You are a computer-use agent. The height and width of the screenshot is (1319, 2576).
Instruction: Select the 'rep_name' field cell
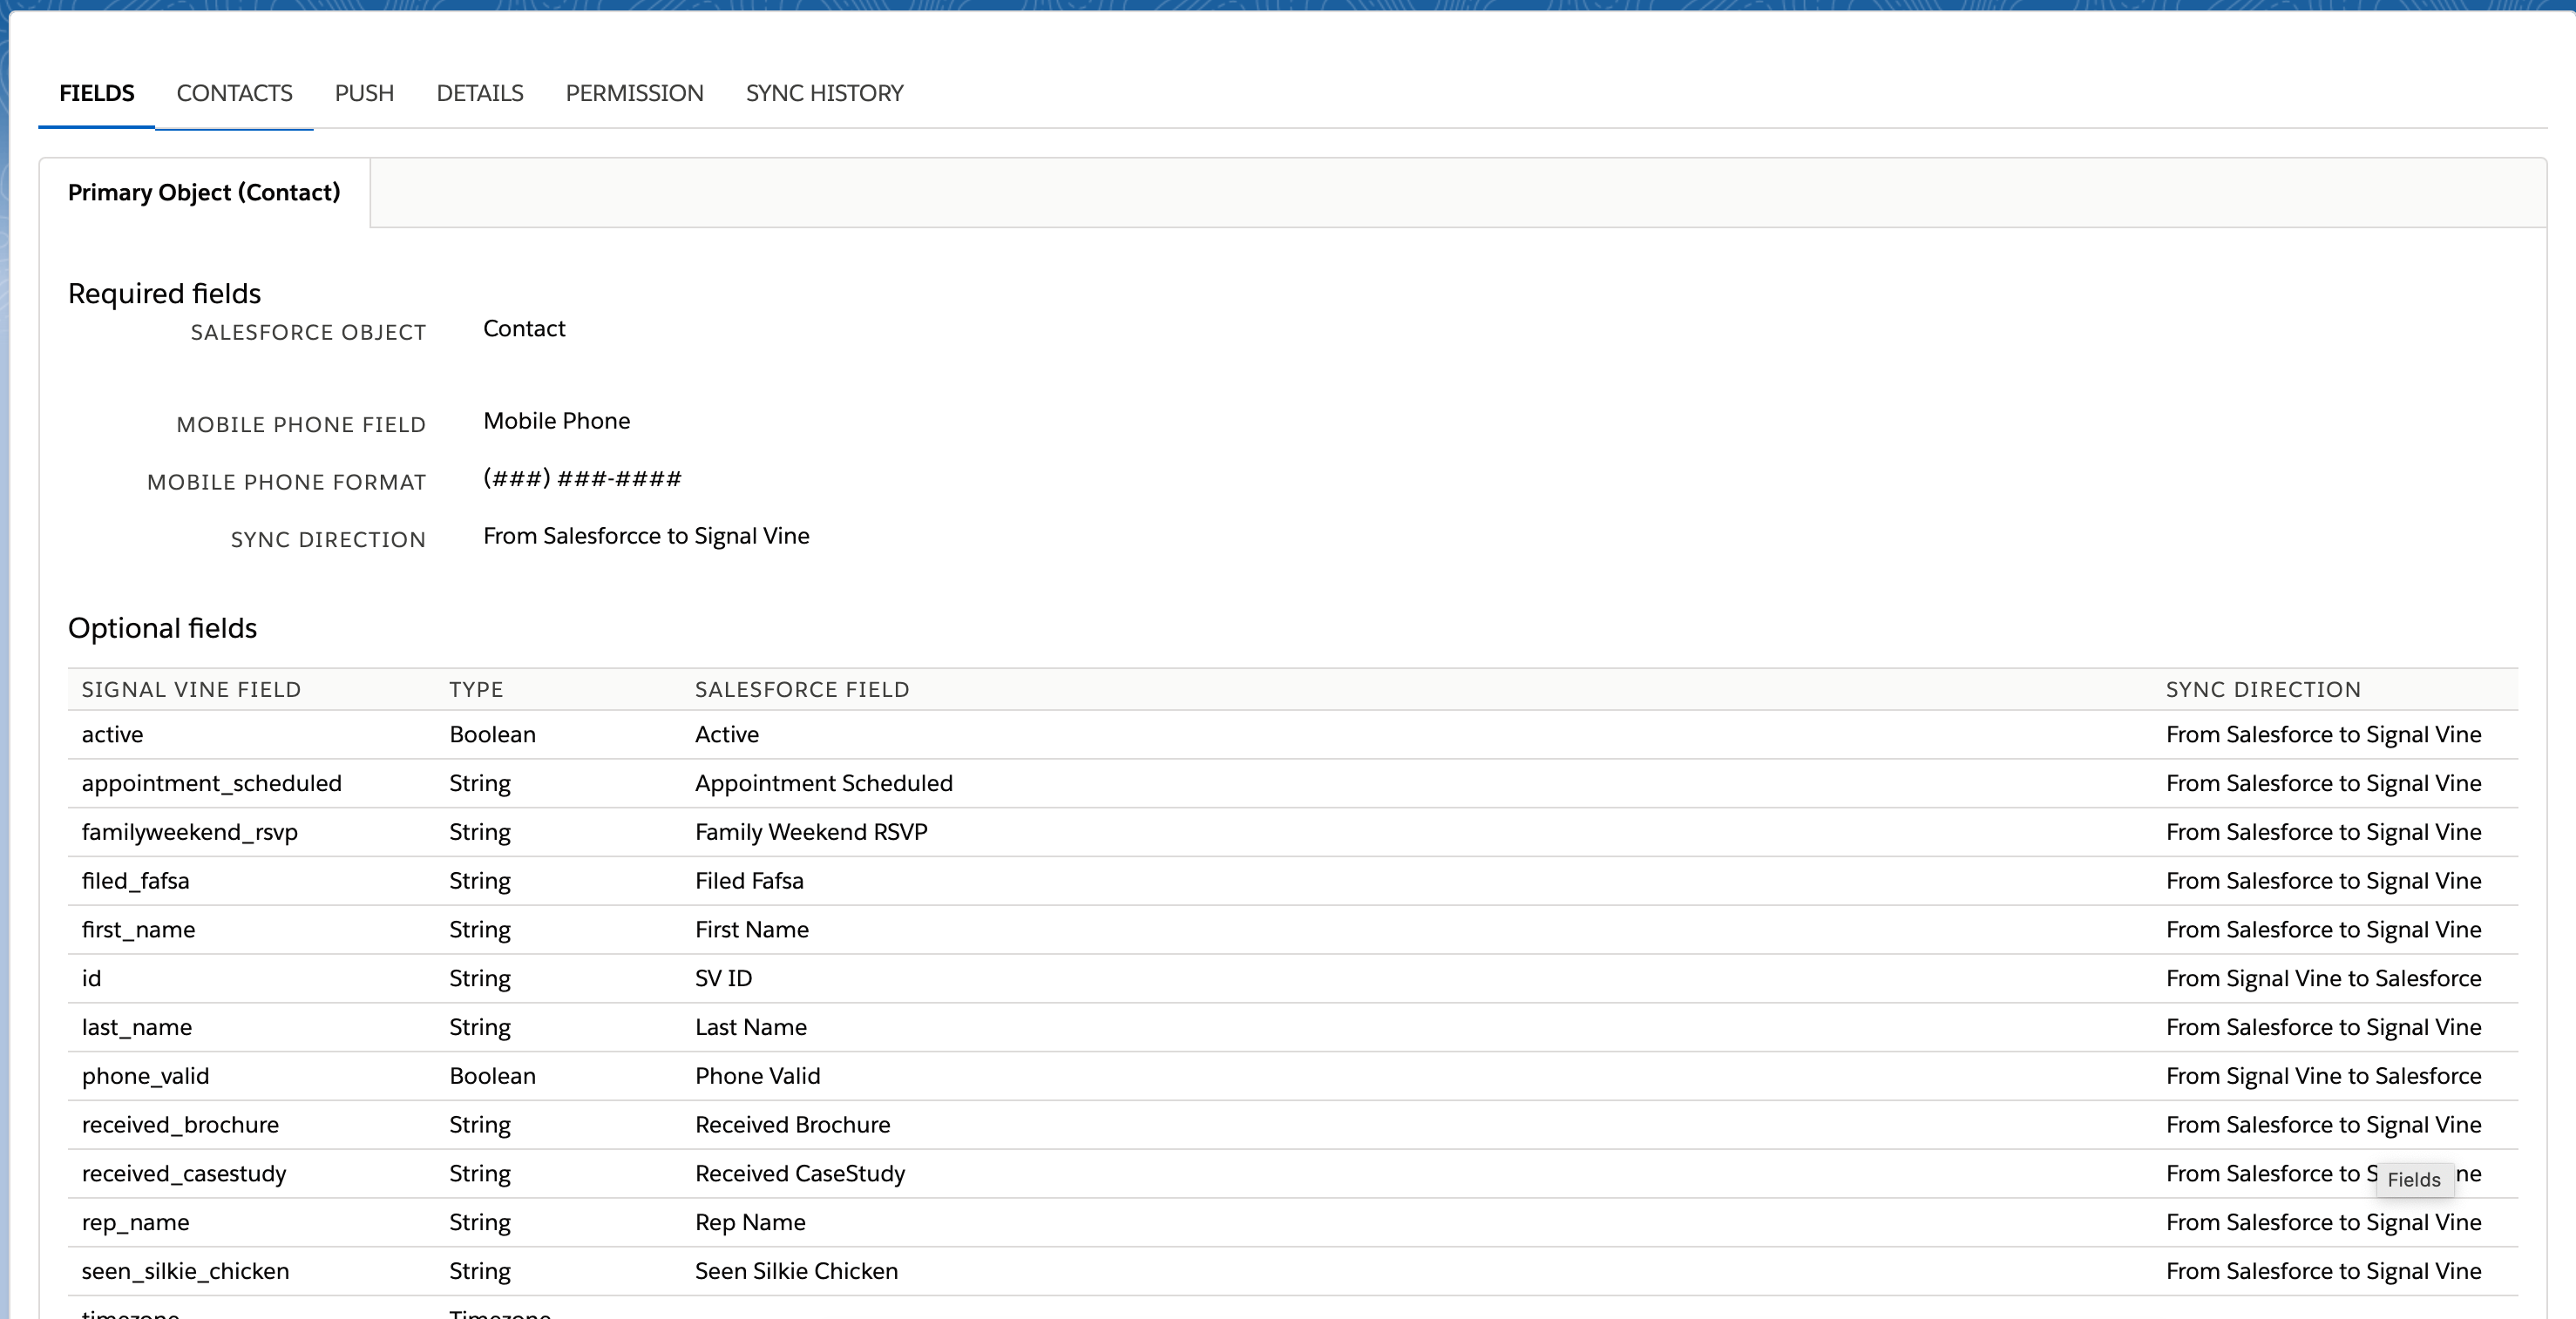tap(135, 1223)
